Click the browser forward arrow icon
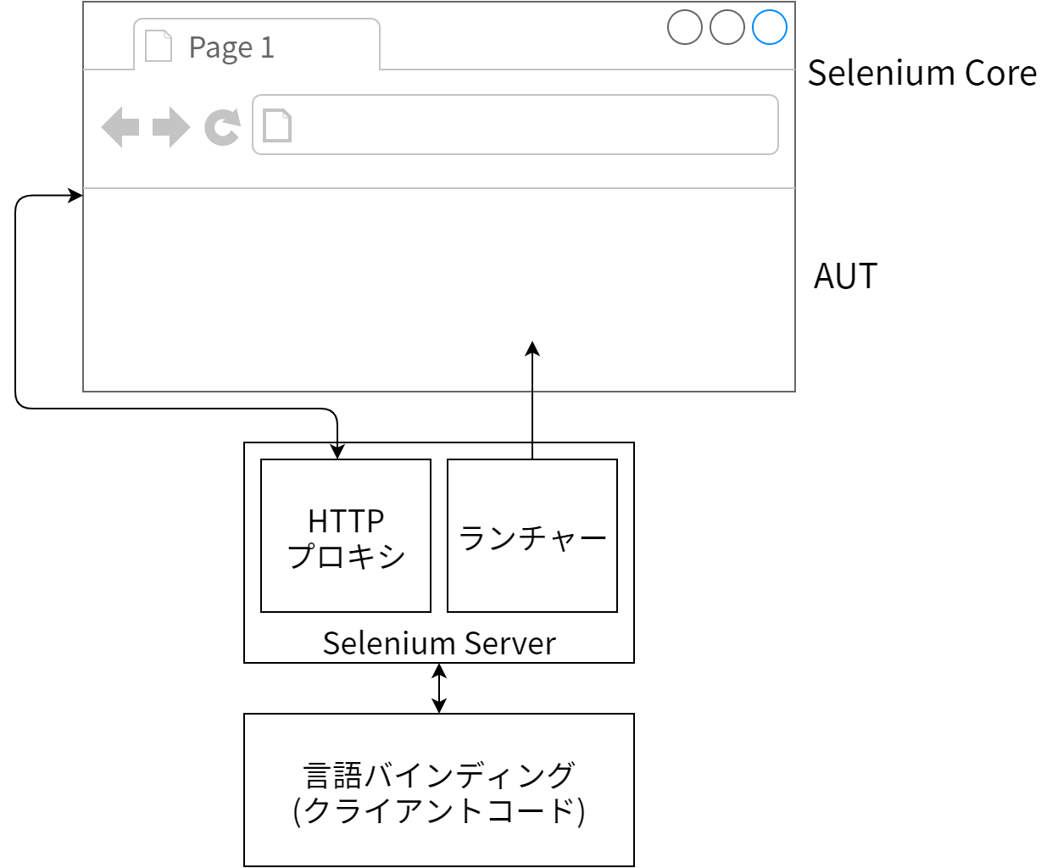 click(171, 127)
